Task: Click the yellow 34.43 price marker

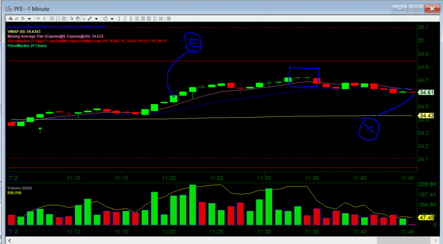Action: pyautogui.click(x=425, y=116)
